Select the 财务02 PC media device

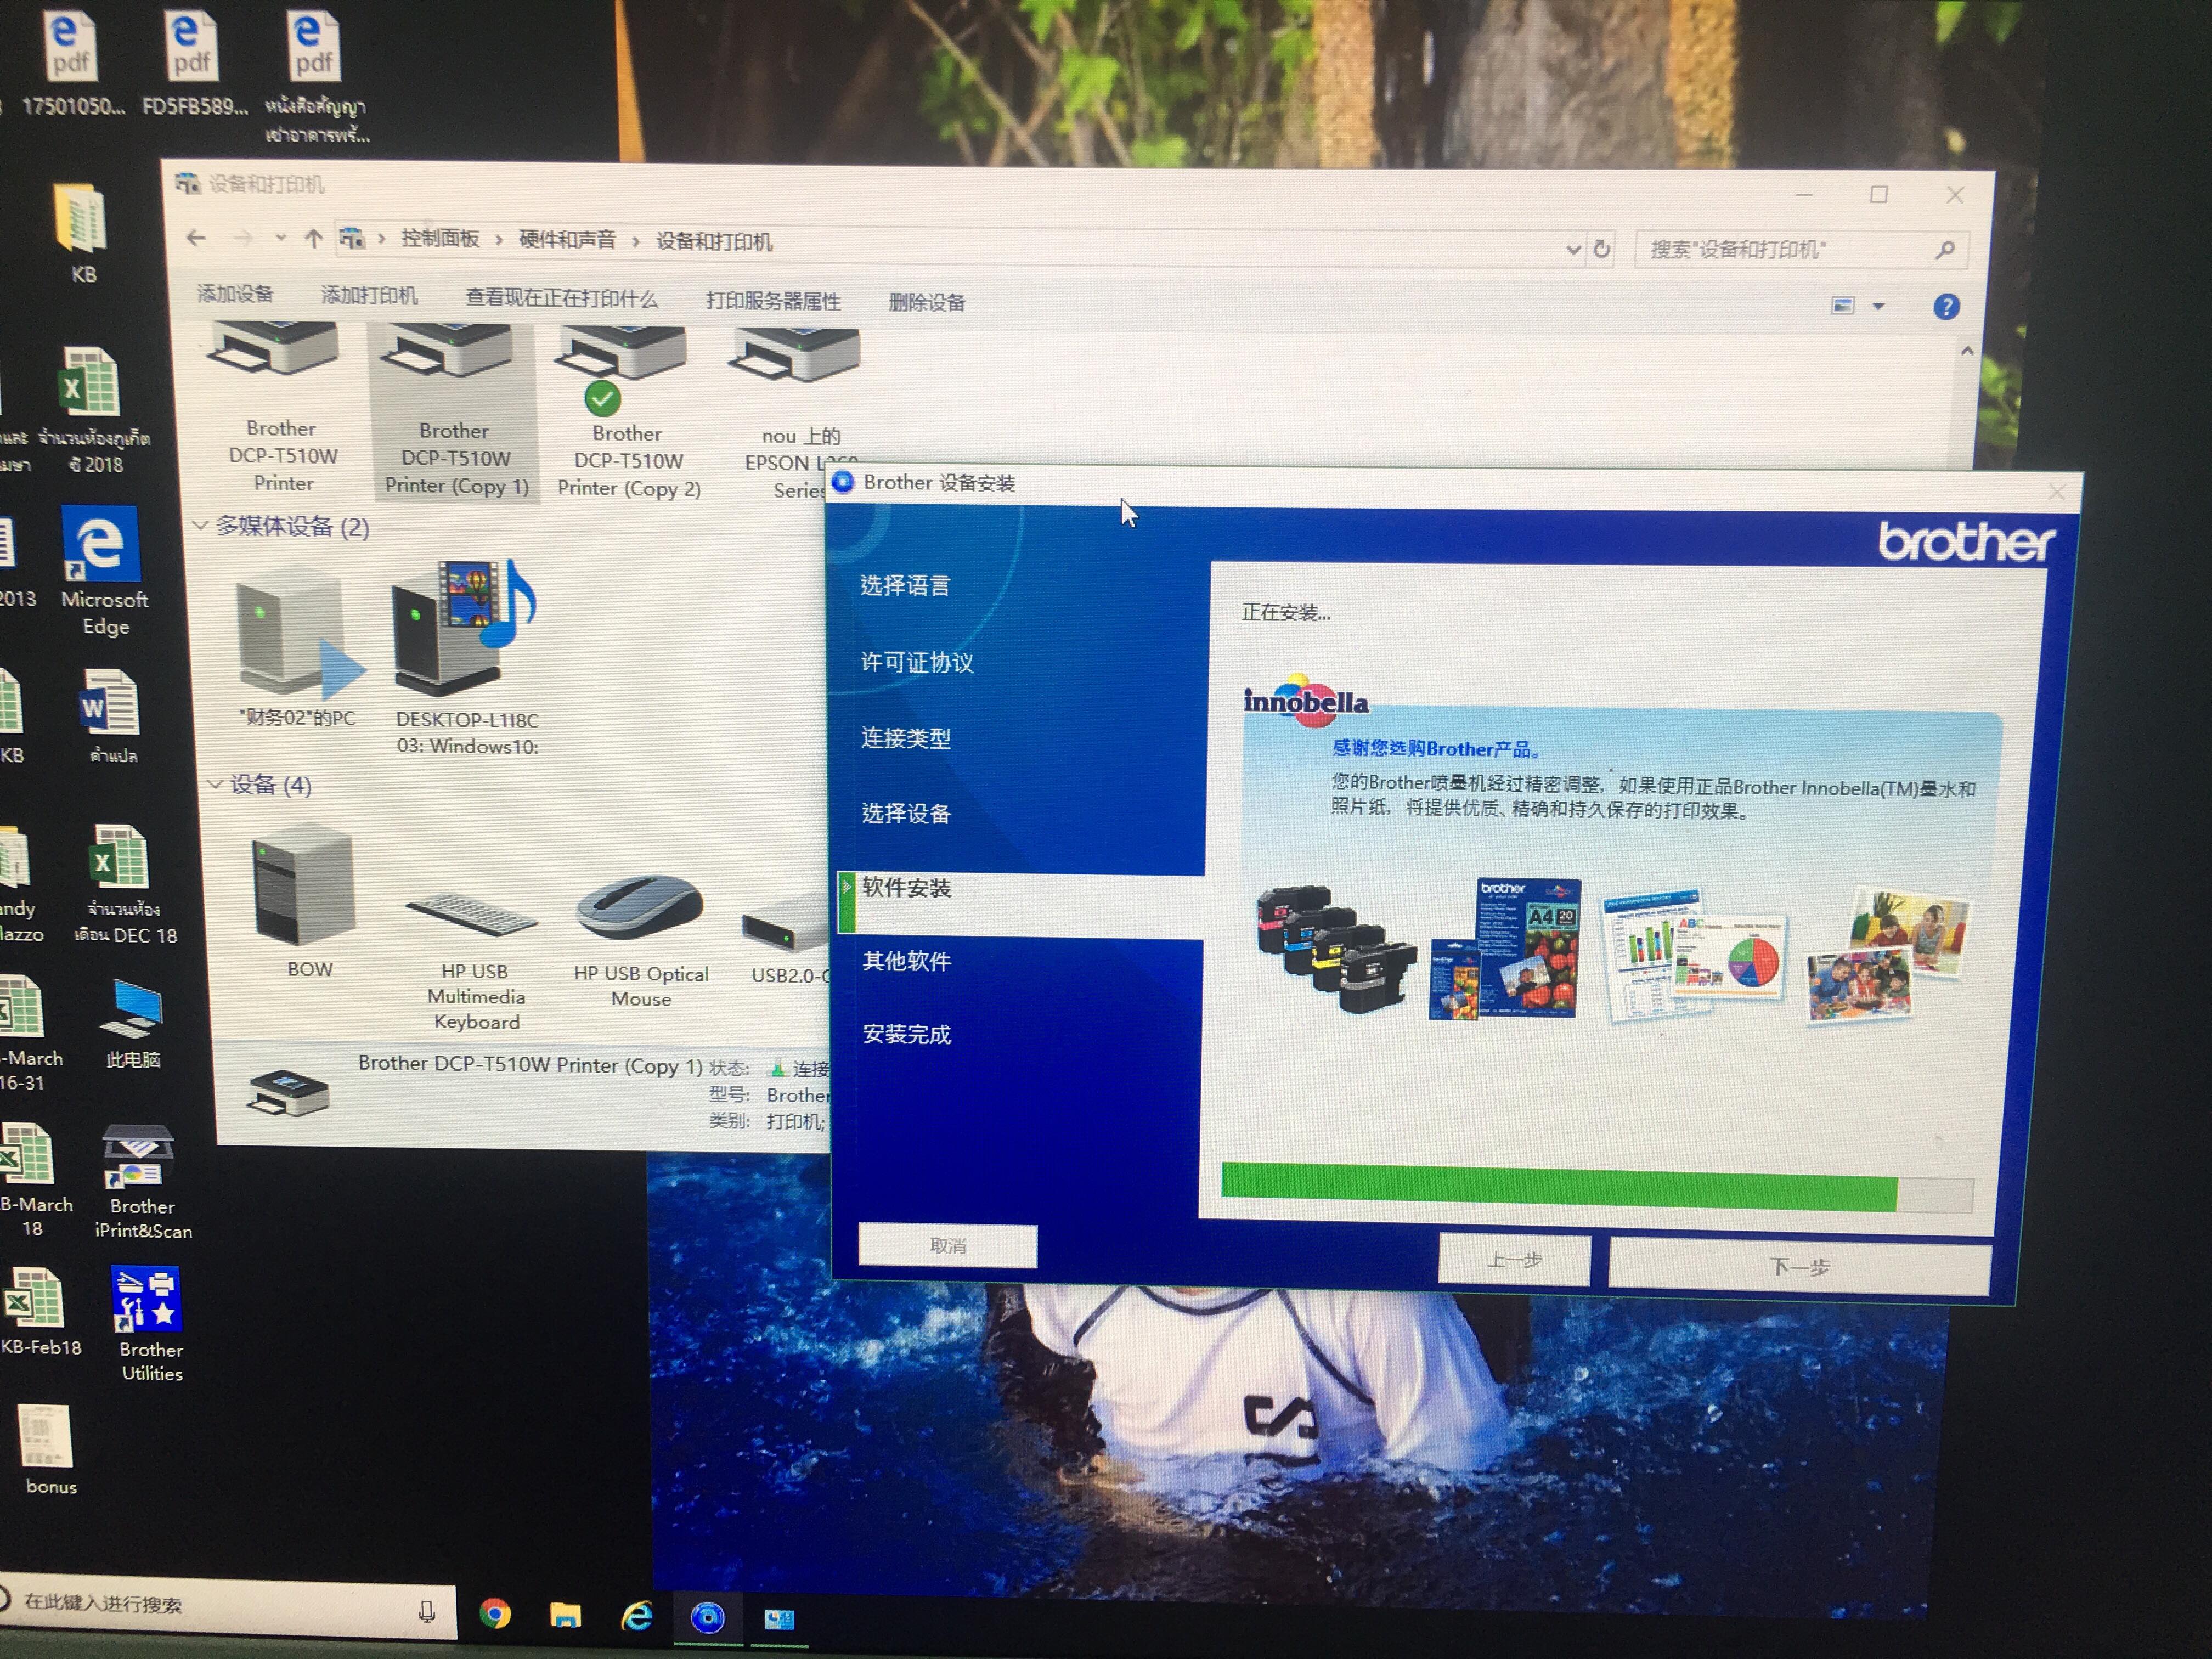point(297,645)
